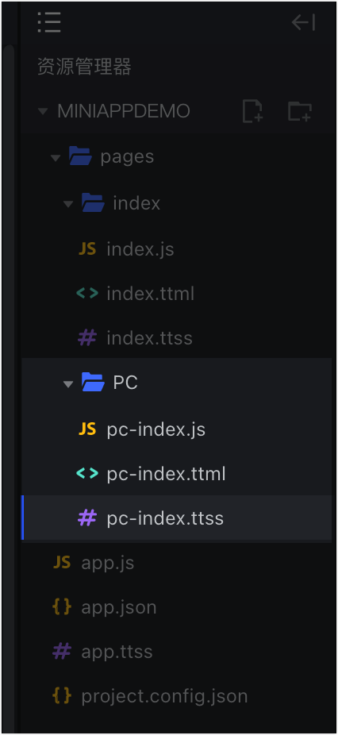Open the app.js file
Viewport: 338px width, 735px height.
point(108,563)
